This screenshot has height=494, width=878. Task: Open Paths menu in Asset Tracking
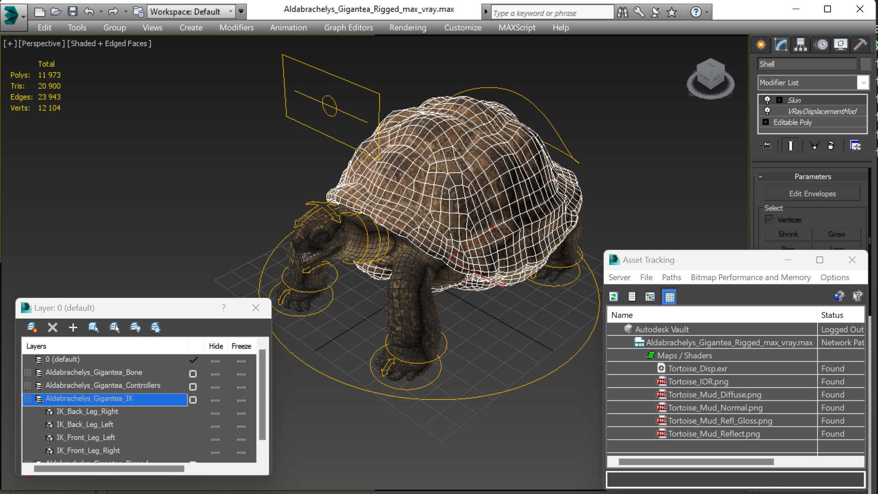point(671,277)
